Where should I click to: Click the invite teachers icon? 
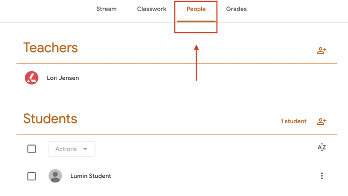322,51
